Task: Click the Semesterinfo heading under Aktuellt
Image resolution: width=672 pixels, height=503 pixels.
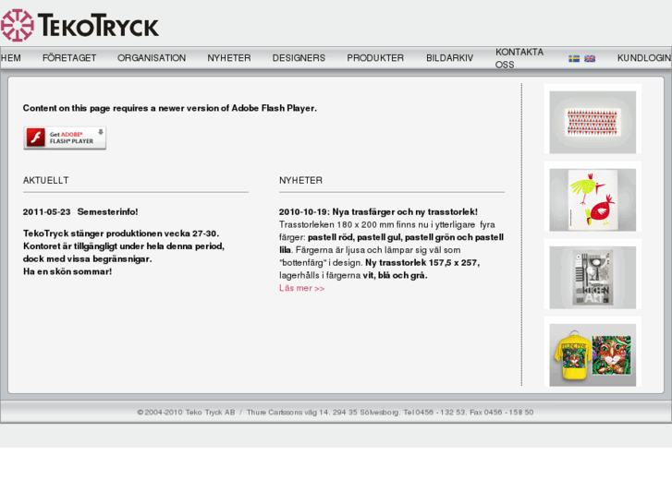Action: [x=107, y=212]
